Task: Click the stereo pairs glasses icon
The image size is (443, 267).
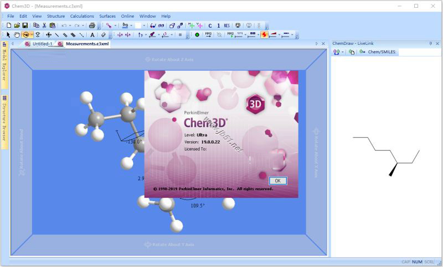Action: (161, 25)
